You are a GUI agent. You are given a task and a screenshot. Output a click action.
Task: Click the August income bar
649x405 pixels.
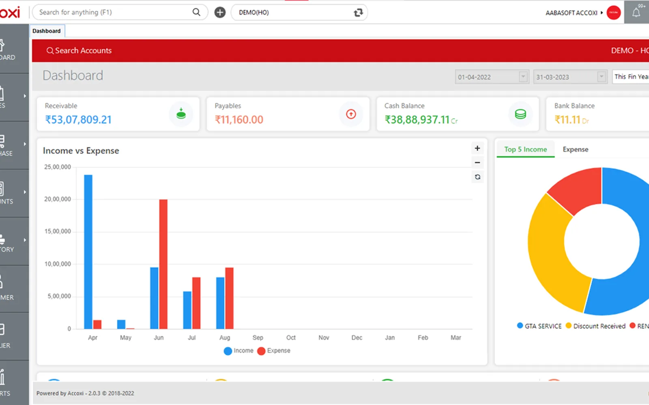[220, 303]
